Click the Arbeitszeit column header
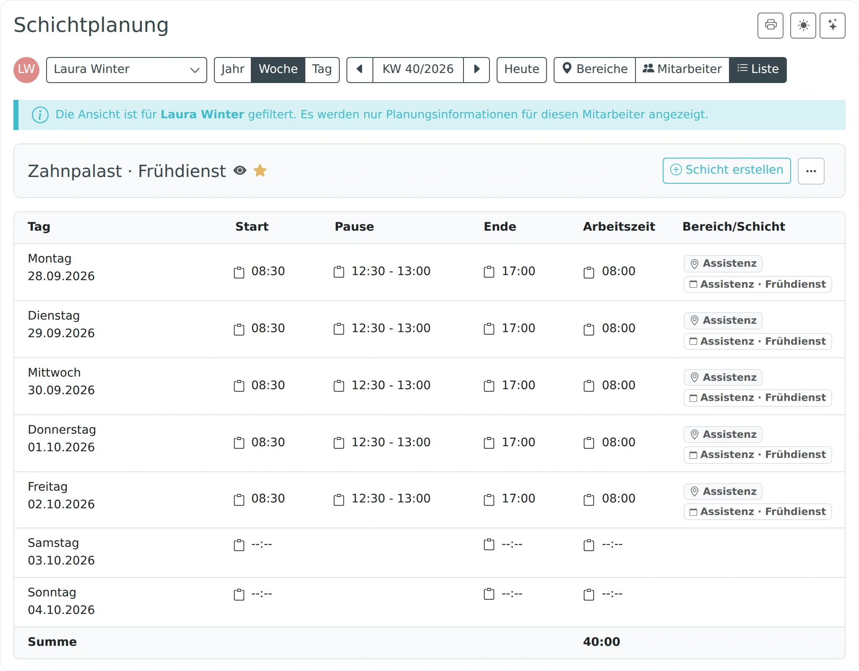This screenshot has height=671, width=859. (x=619, y=226)
